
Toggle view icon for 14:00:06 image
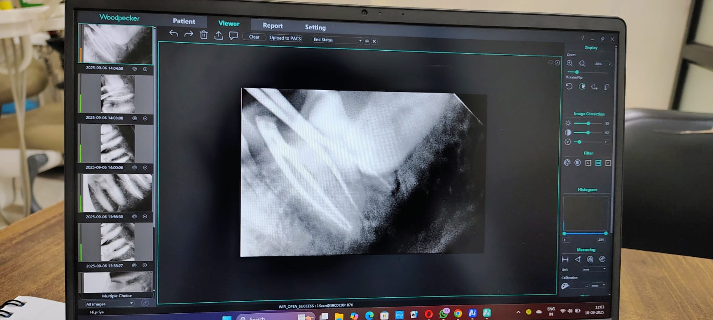pos(135,168)
